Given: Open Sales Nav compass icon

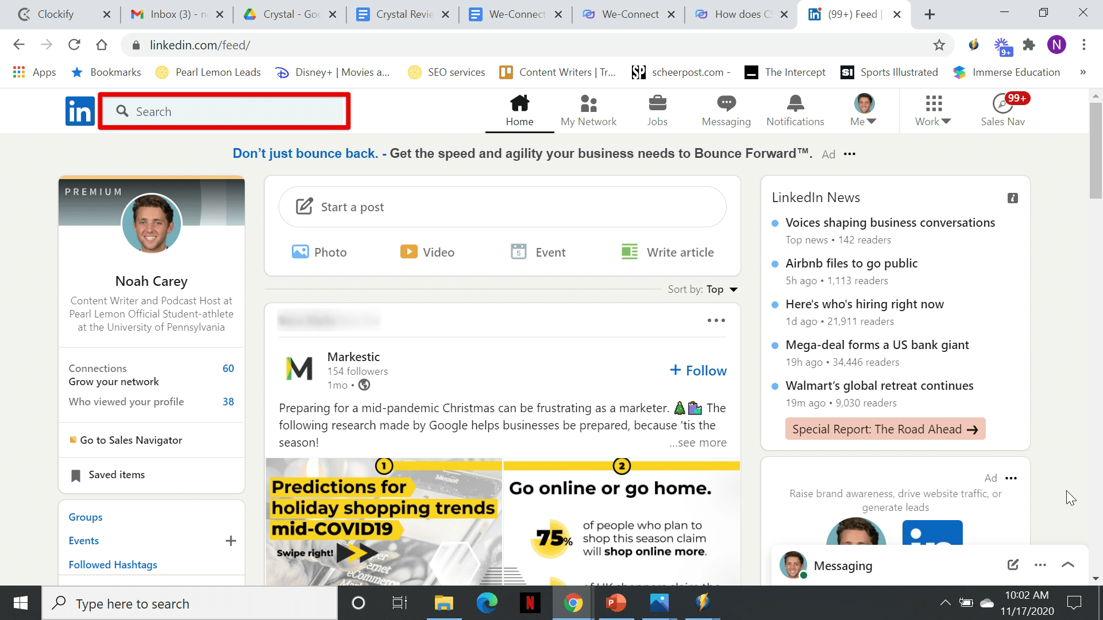Looking at the screenshot, I should 1002,103.
